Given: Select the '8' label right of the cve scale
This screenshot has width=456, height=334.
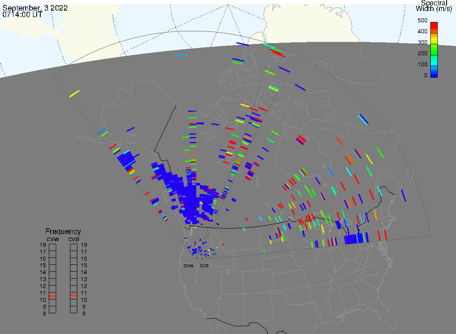Looking at the screenshot, I should (x=84, y=314).
